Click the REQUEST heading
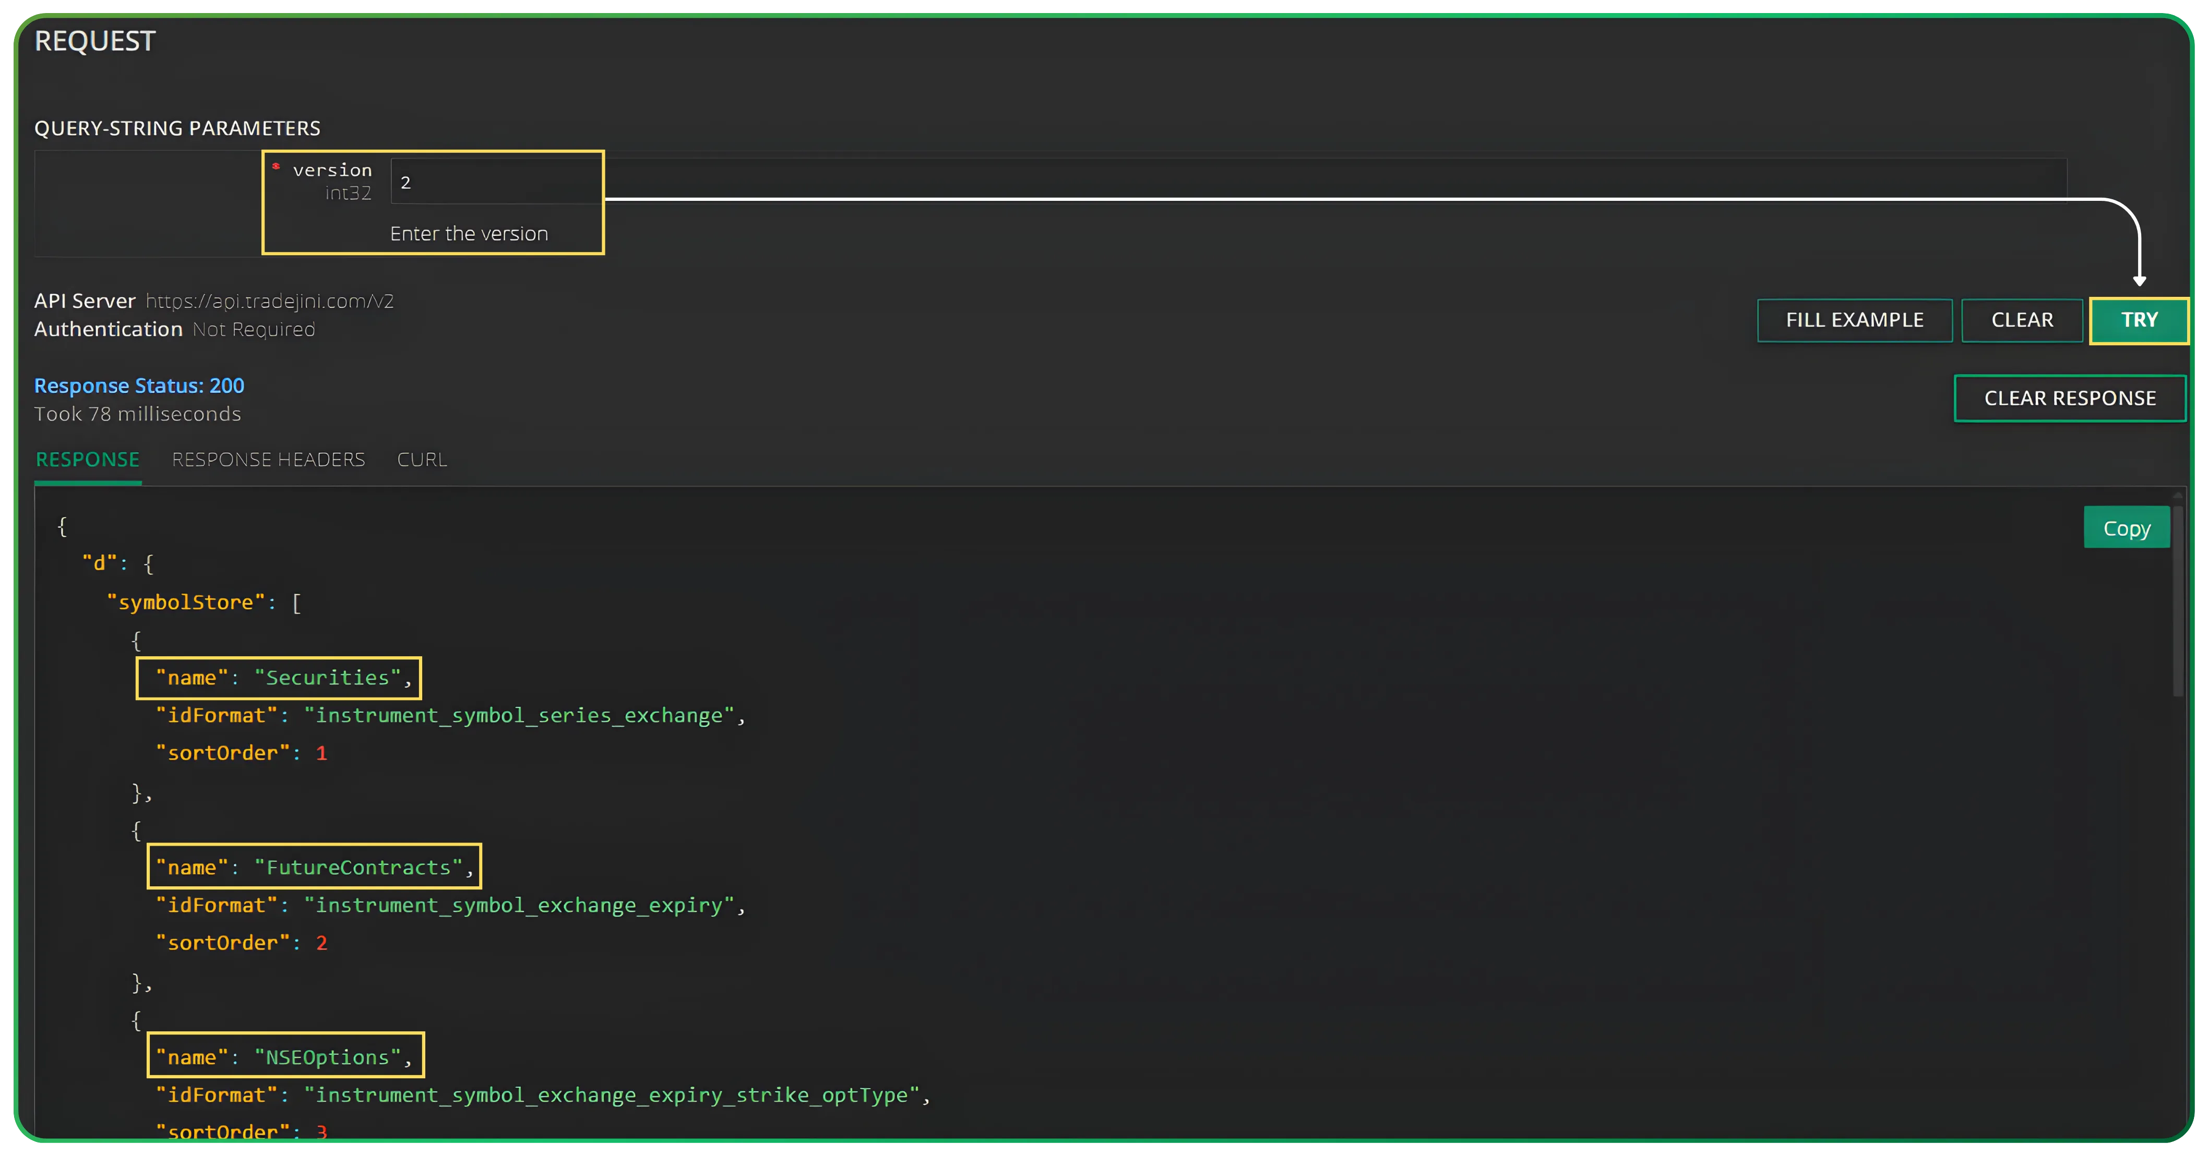Screen dimensions: 2208x1155 (x=94, y=40)
